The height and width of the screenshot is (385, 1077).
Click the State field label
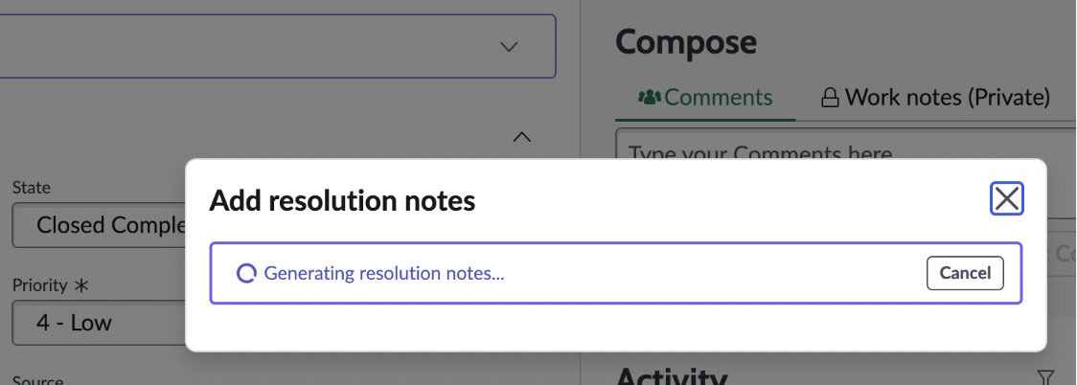click(31, 188)
